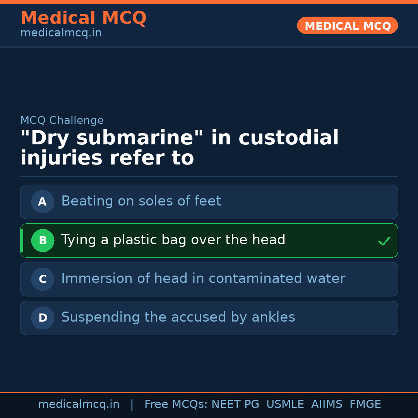Open the Medical MCQ header title
The width and height of the screenshot is (418, 418).
coord(83,18)
